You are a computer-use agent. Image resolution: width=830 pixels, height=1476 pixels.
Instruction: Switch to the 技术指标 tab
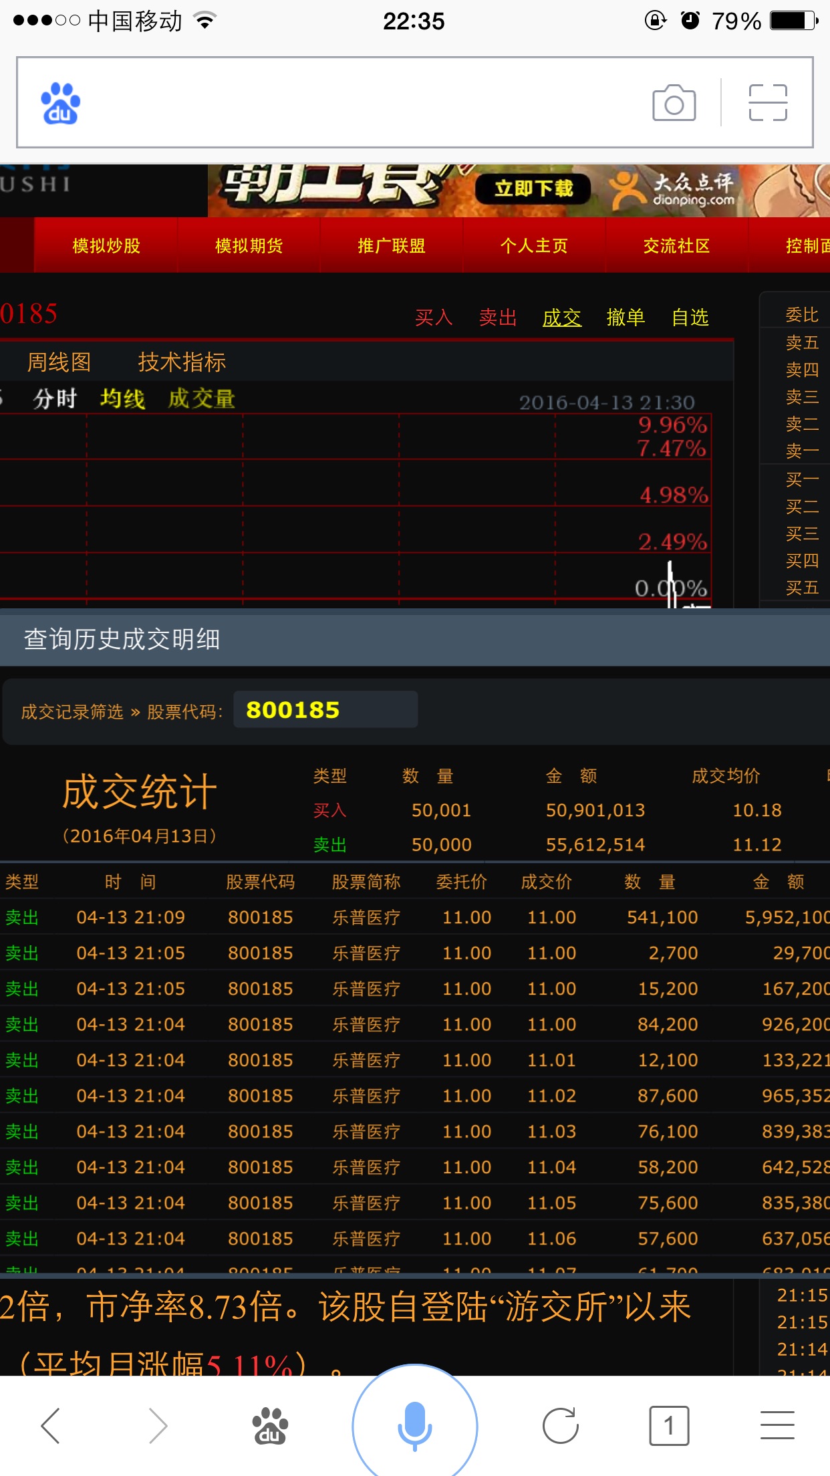[x=182, y=362]
